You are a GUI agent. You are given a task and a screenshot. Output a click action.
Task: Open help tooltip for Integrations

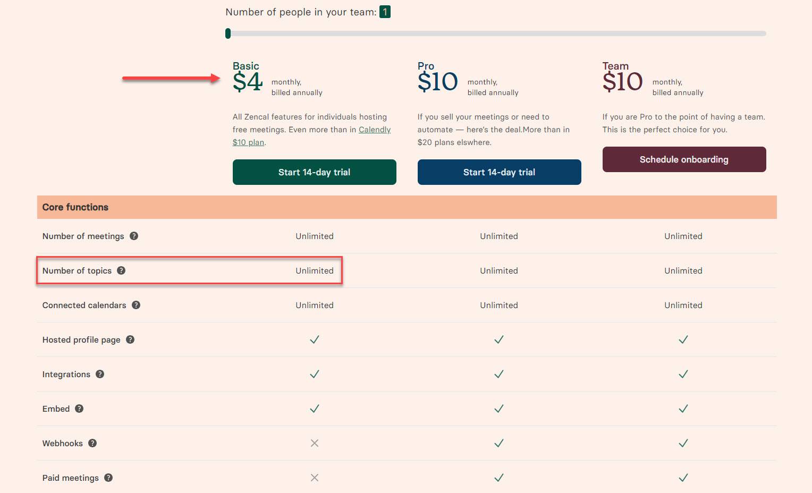(x=100, y=374)
